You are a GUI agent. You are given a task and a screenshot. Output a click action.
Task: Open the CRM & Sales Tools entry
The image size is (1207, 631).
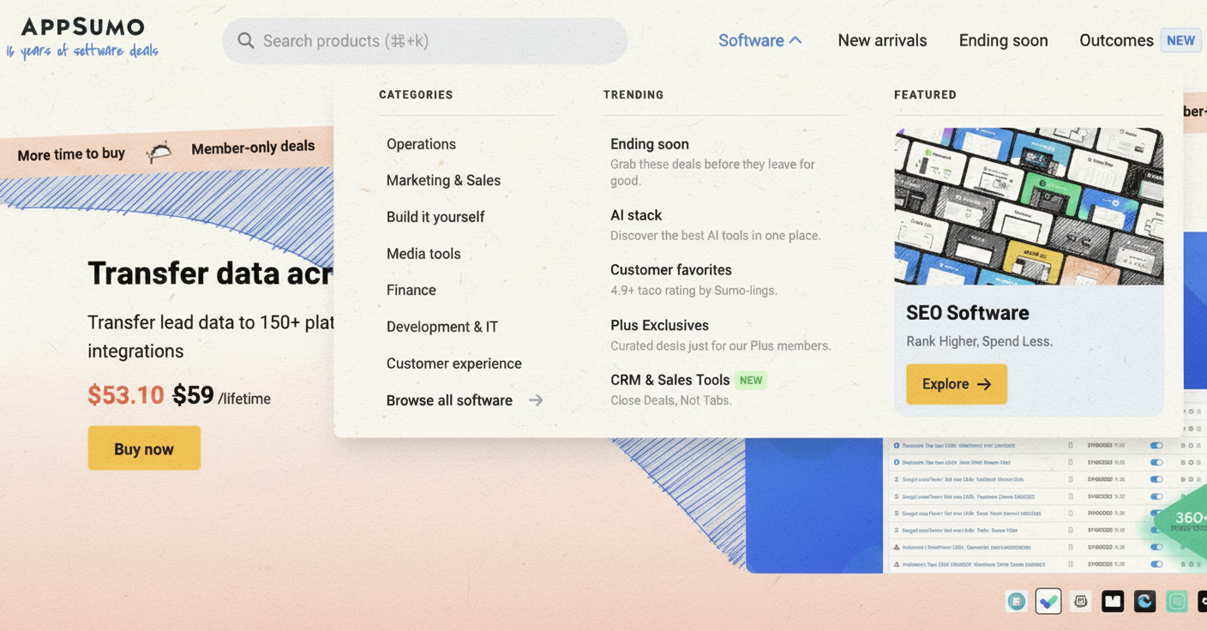670,380
